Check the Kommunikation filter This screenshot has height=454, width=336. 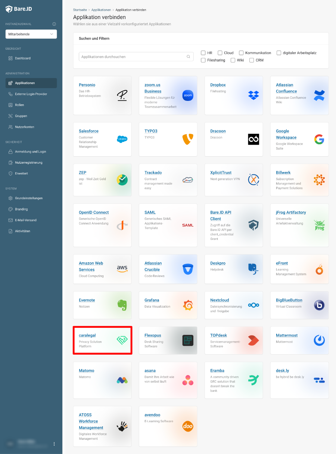241,53
